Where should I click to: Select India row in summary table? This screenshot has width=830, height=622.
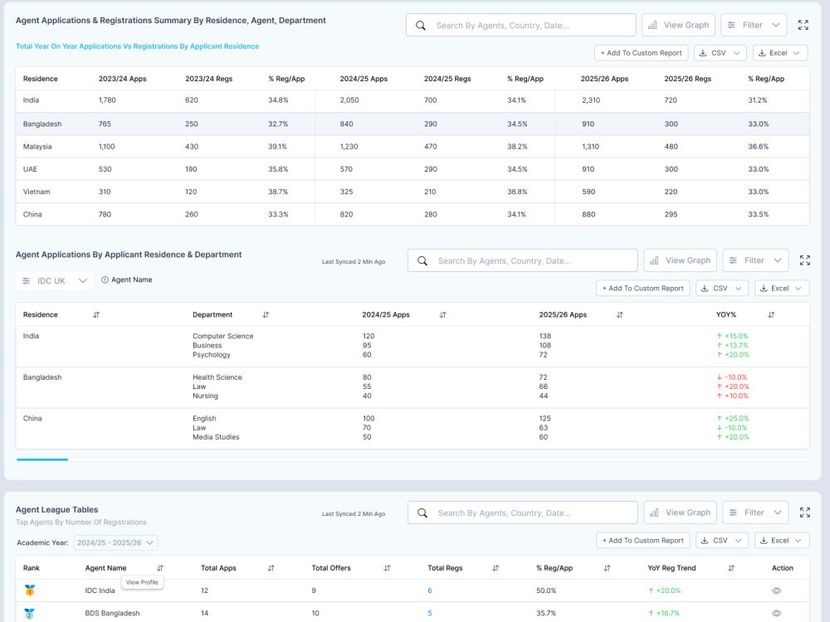(413, 100)
